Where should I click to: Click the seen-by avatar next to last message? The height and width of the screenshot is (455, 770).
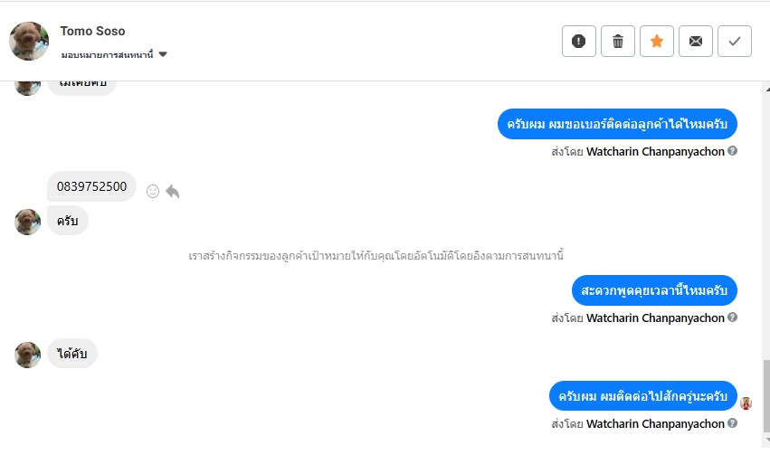[746, 403]
